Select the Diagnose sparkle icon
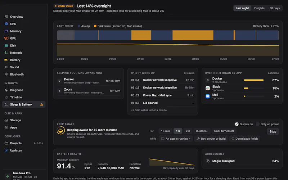 (6, 90)
